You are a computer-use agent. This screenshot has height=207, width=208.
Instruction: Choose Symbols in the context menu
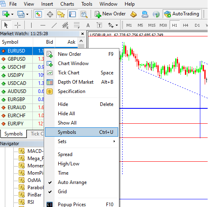pos(81,132)
